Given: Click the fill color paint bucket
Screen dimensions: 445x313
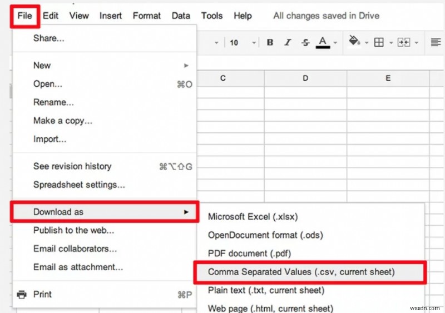Looking at the screenshot, I should [x=354, y=41].
